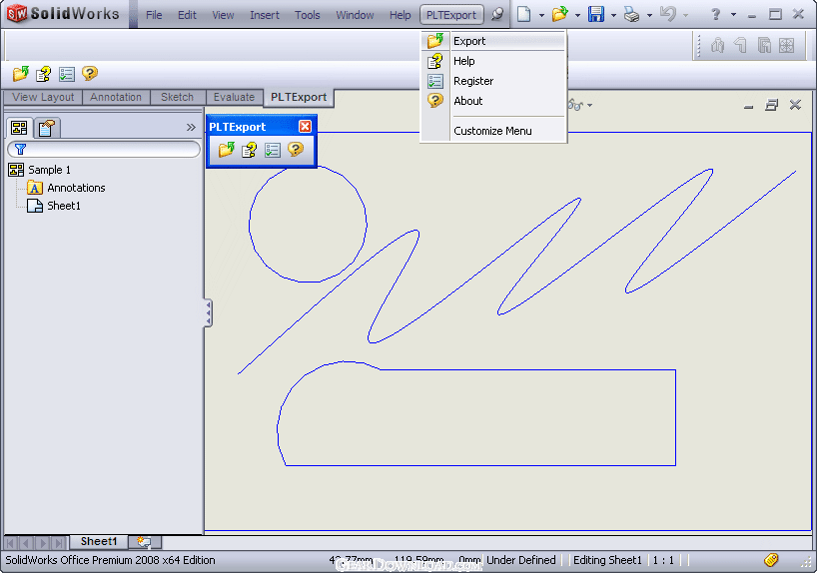Open the Window menu
The width and height of the screenshot is (817, 573).
coord(355,15)
